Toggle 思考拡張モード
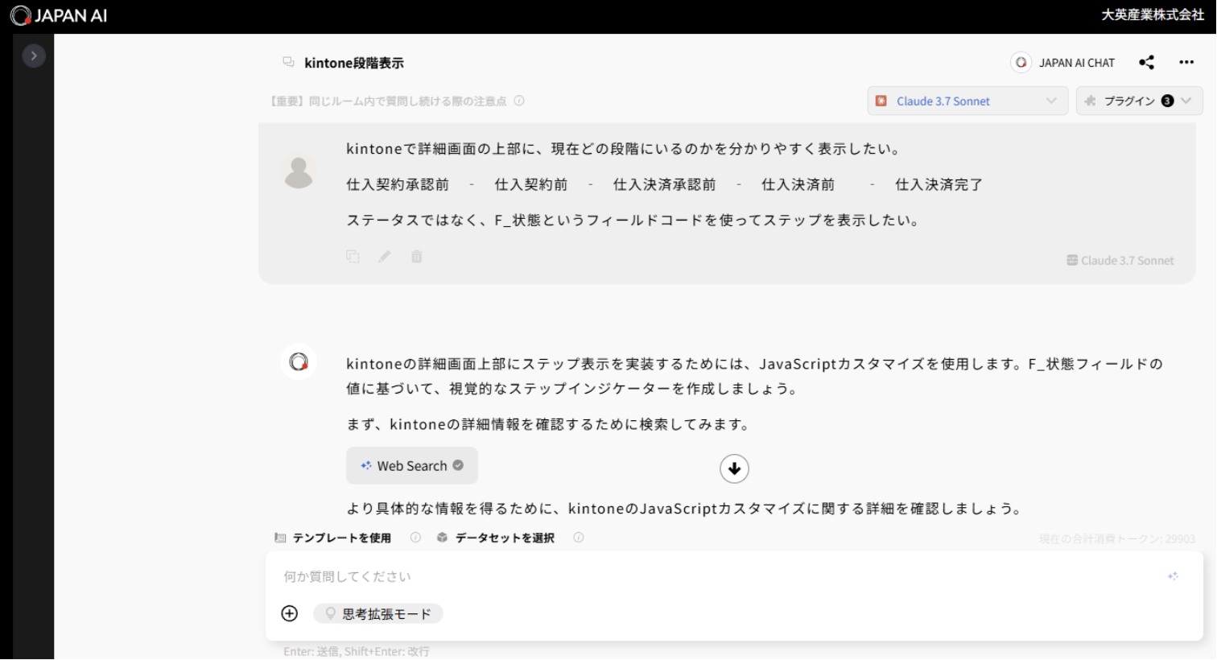1217x660 pixels. coord(378,614)
